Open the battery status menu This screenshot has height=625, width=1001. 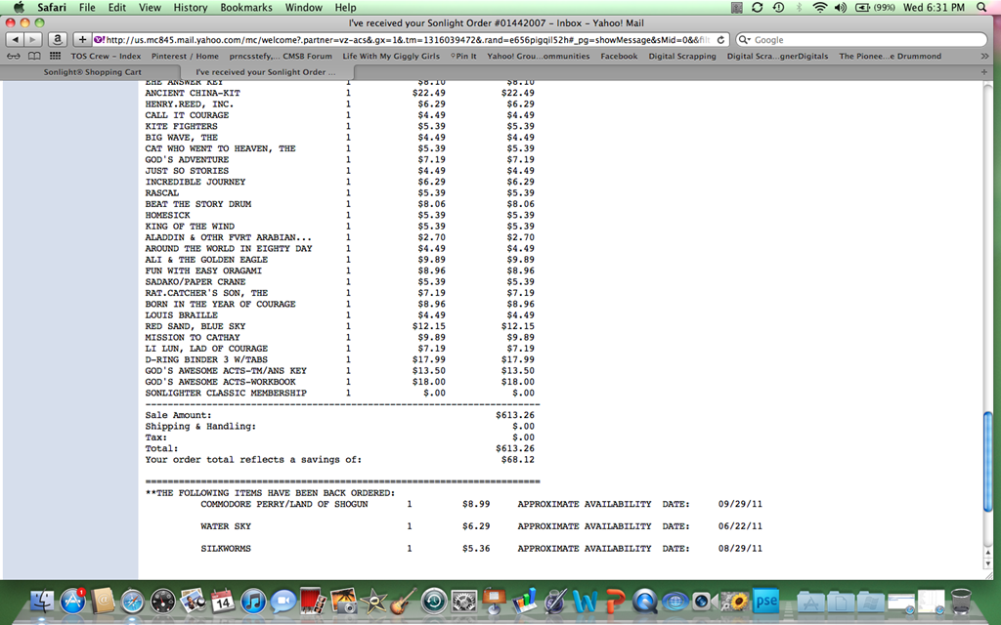coord(875,8)
